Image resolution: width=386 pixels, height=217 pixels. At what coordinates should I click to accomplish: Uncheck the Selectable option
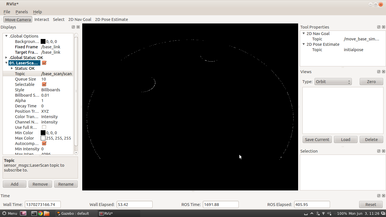tap(44, 84)
